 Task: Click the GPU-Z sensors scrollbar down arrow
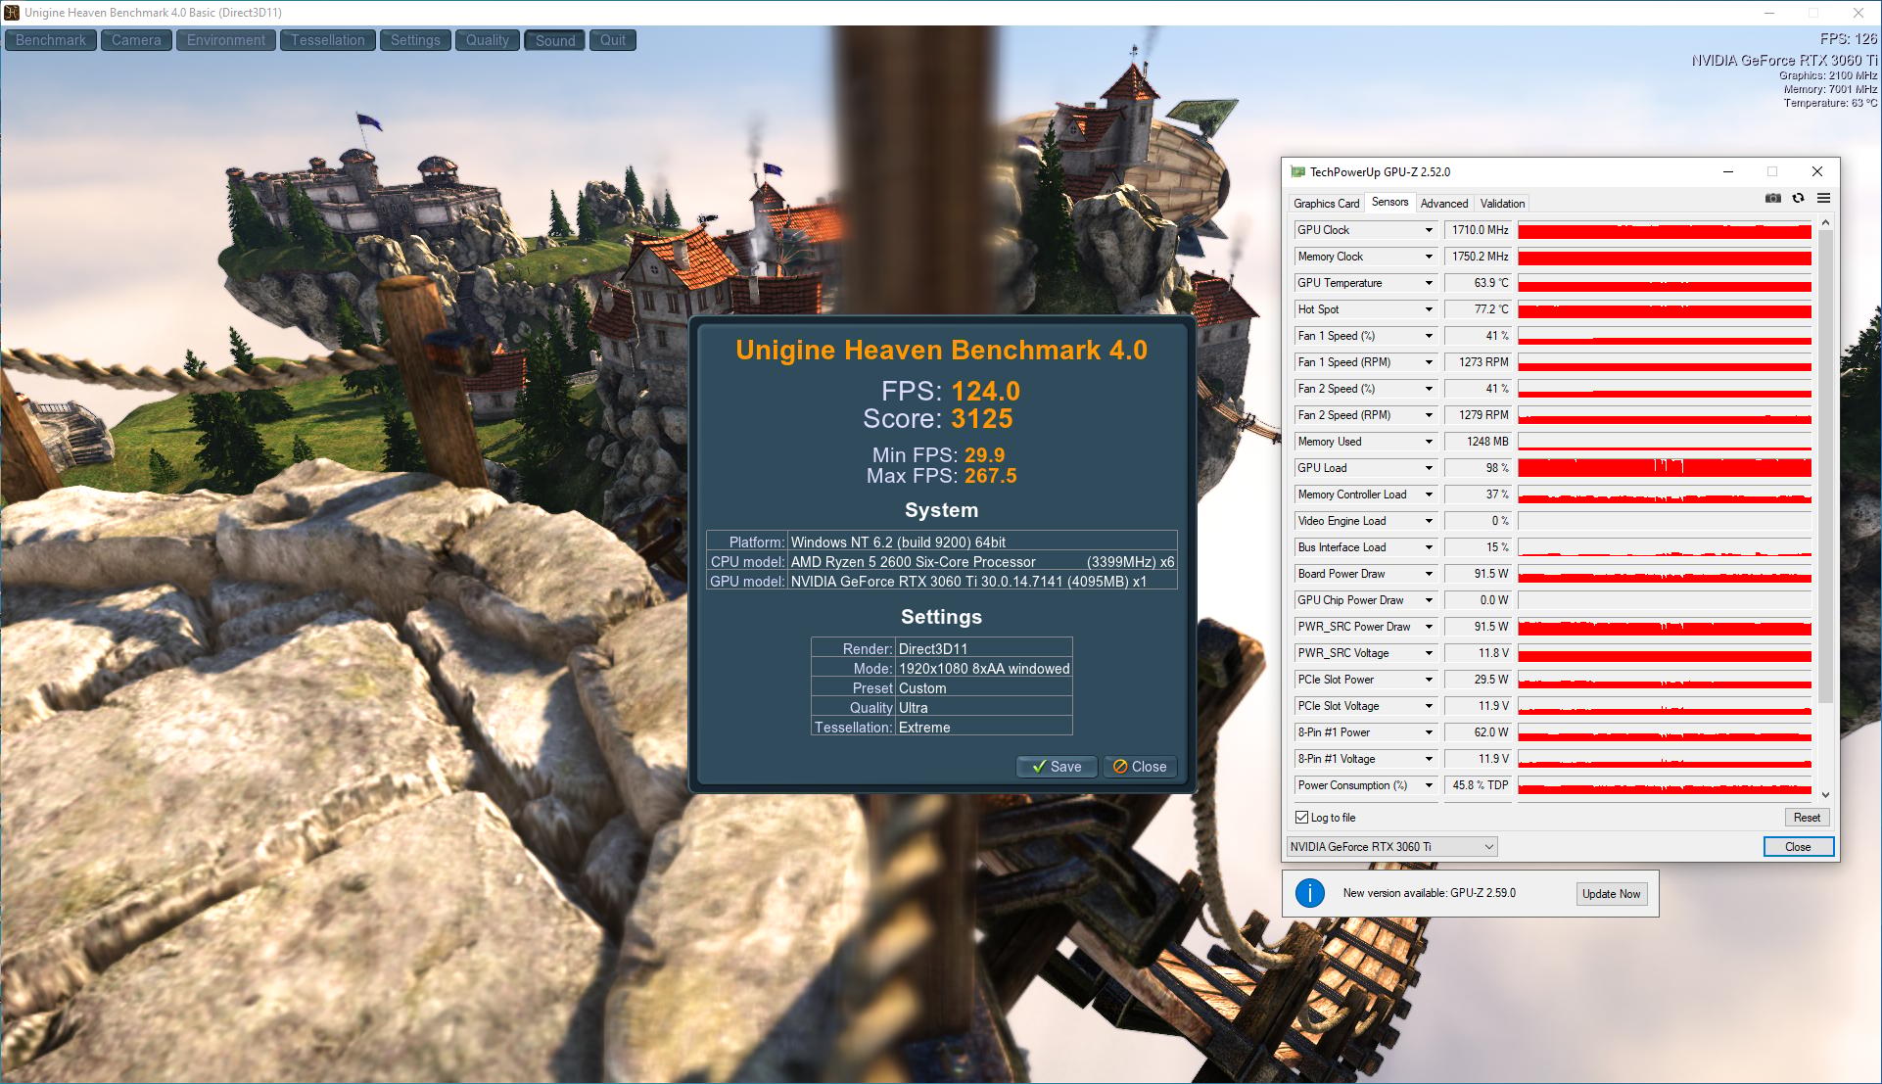coord(1825,795)
